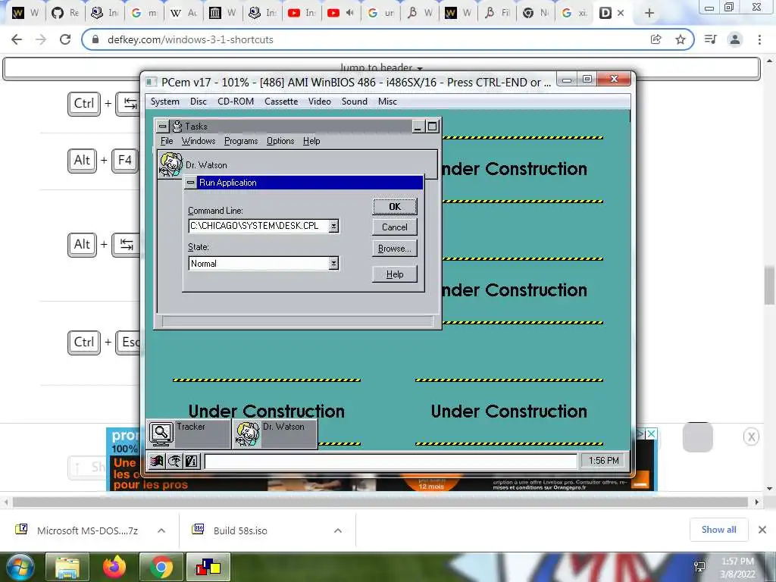Click the horizontal page scrollbar
The image size is (776, 582).
(380, 502)
